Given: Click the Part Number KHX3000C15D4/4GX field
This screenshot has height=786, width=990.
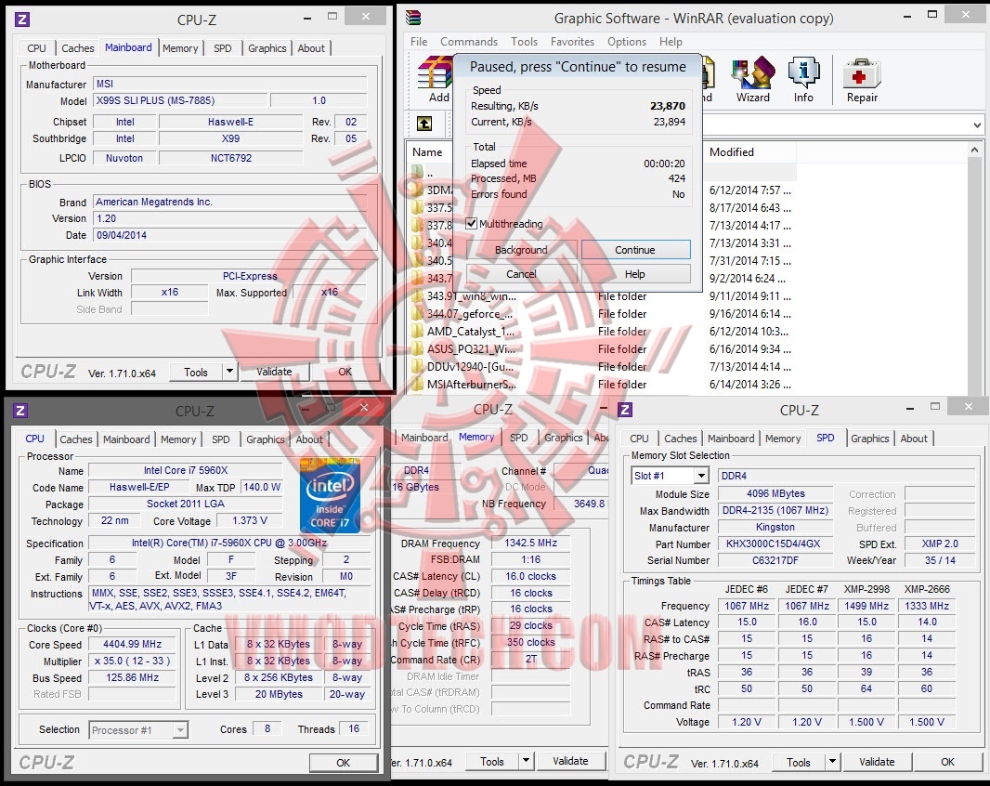Looking at the screenshot, I should coord(775,544).
